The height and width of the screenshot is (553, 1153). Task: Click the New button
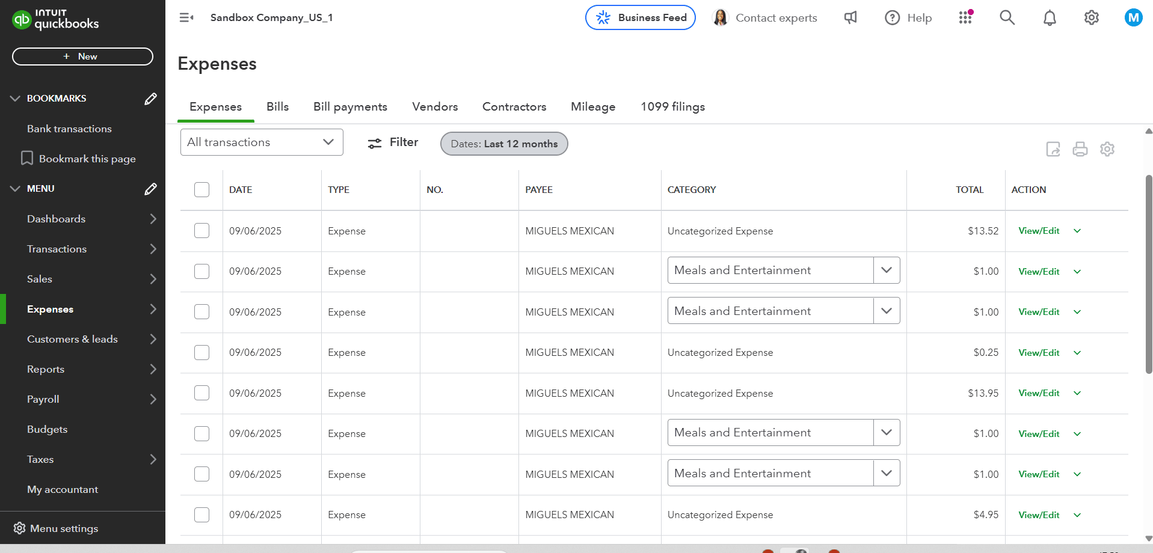(82, 57)
